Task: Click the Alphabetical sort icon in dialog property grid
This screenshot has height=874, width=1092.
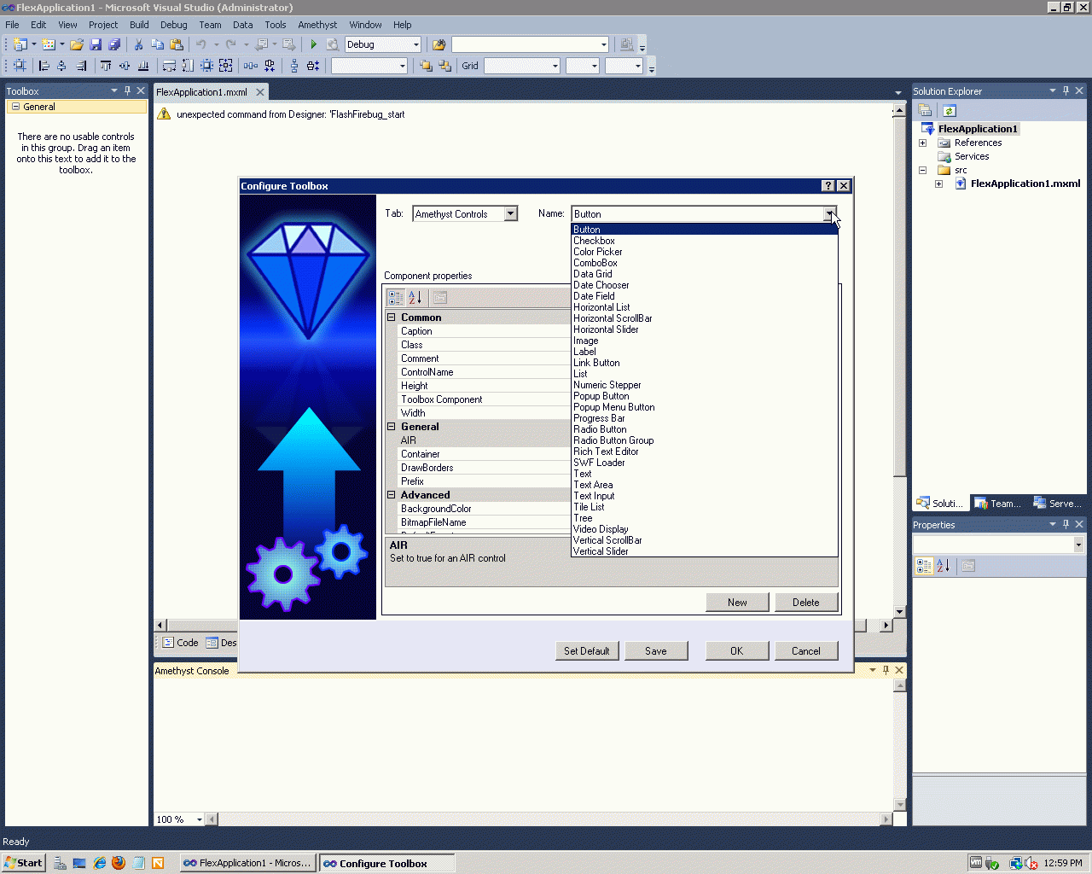Action: [415, 297]
